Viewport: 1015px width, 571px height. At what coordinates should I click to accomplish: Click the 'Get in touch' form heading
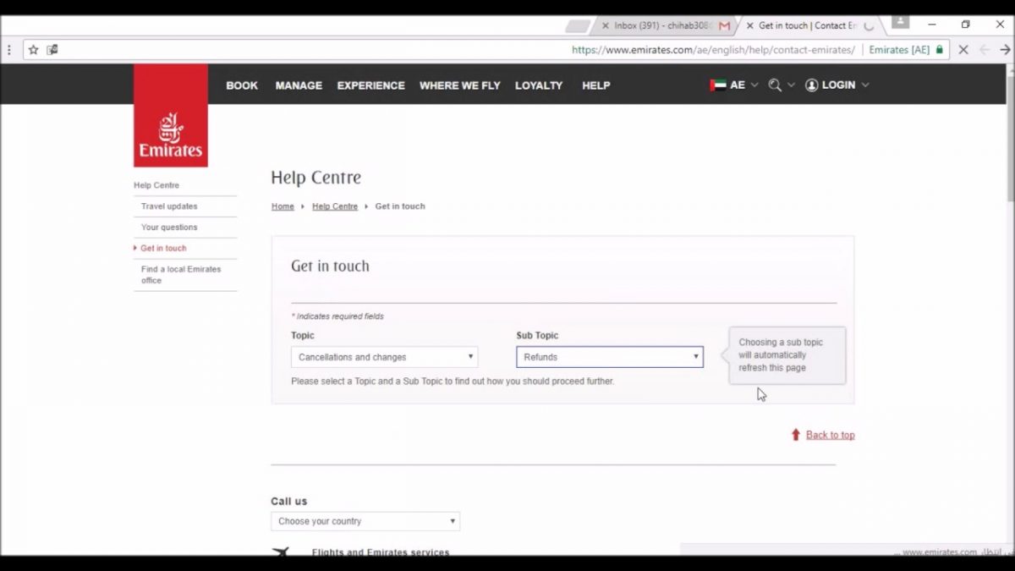click(x=330, y=266)
